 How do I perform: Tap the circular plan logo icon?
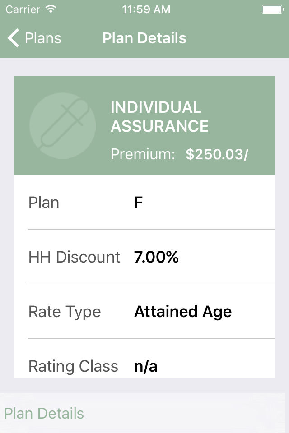tap(62, 126)
